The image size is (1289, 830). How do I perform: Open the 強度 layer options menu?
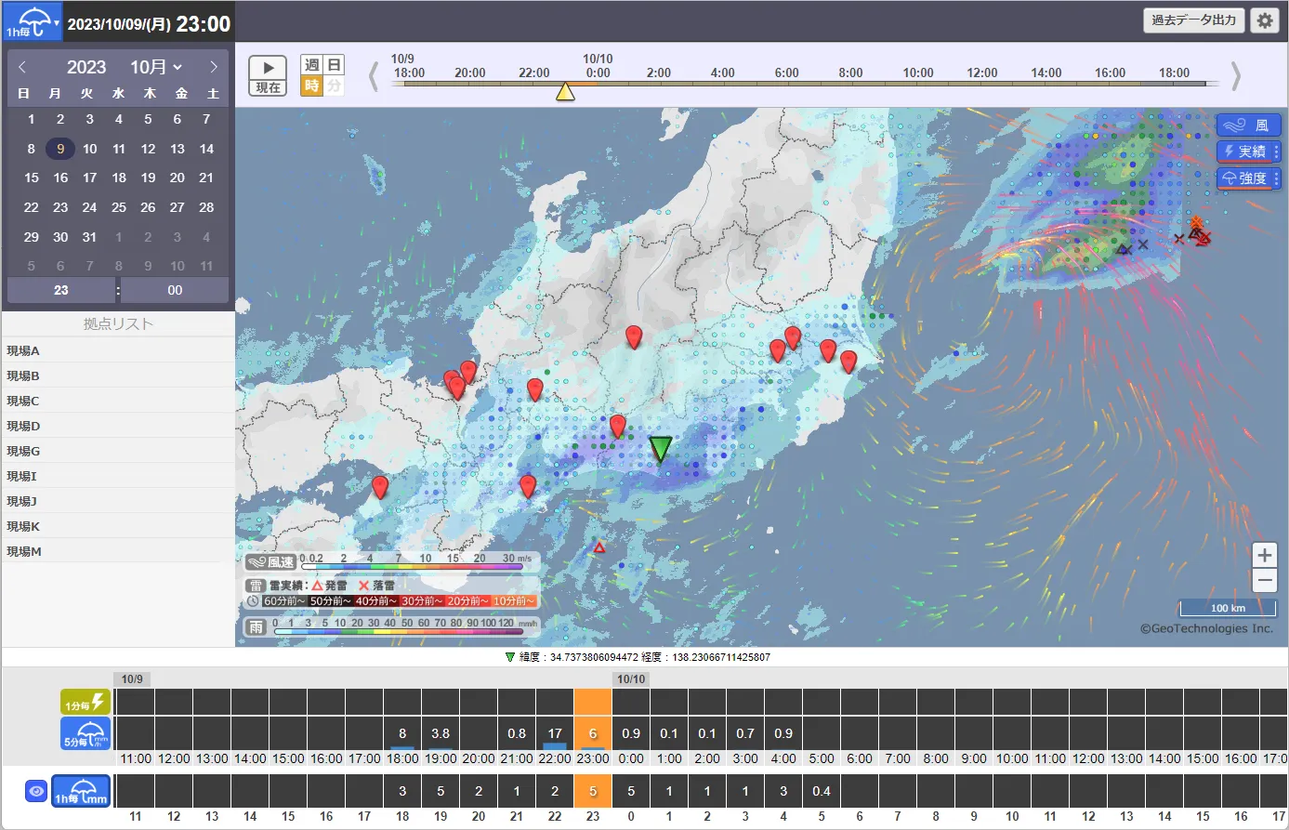coord(1276,178)
